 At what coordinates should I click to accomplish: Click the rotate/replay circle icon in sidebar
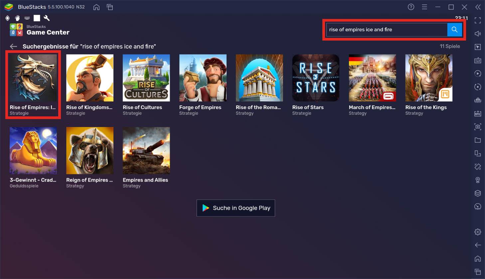[478, 87]
